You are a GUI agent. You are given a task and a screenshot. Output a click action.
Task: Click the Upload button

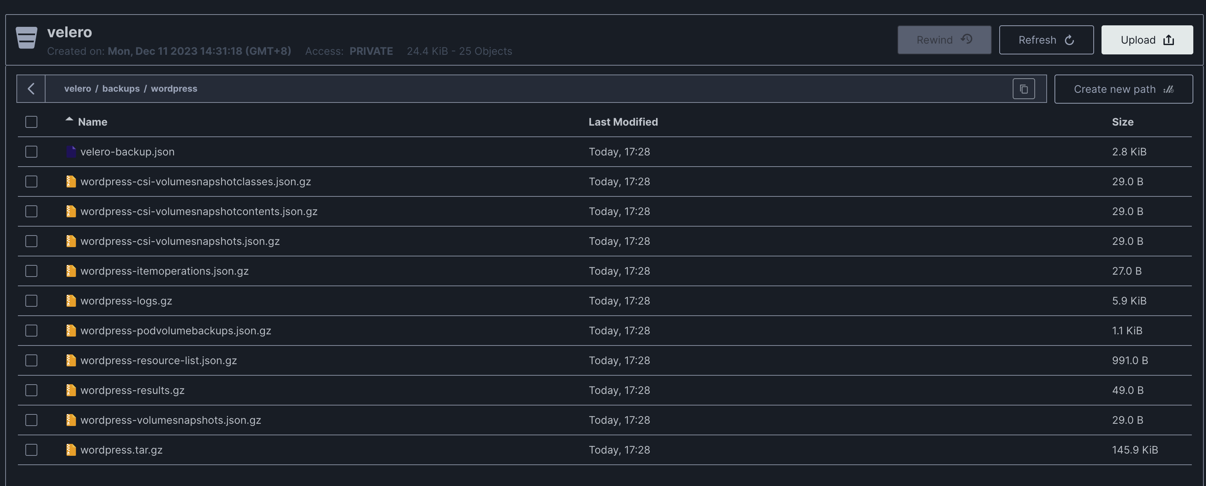coord(1147,40)
